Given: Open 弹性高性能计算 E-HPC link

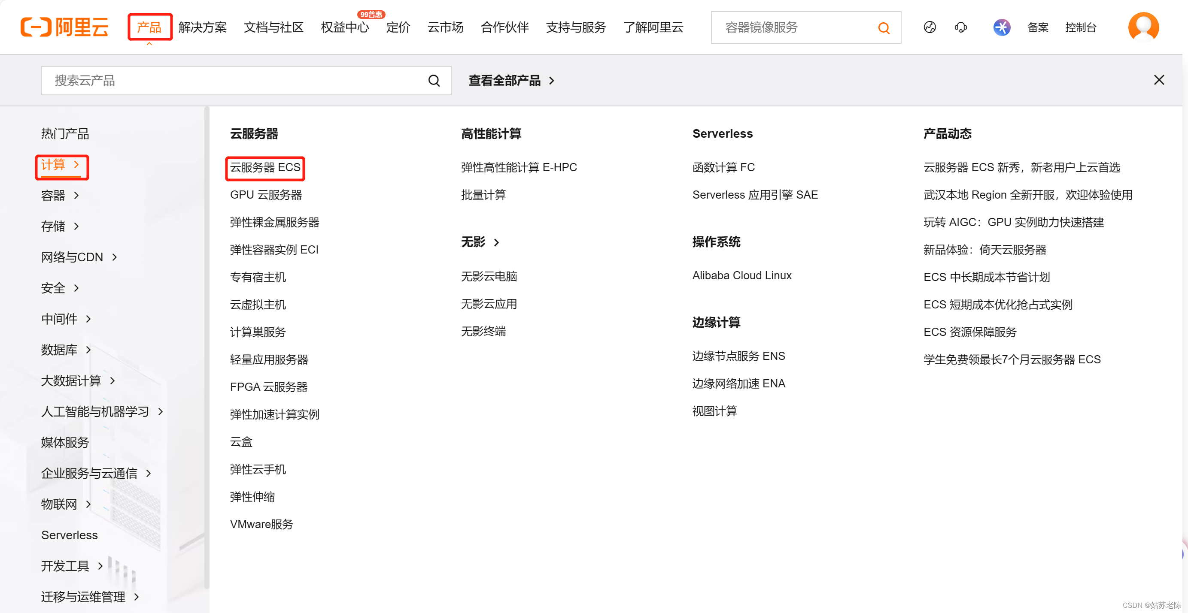Looking at the screenshot, I should click(519, 167).
